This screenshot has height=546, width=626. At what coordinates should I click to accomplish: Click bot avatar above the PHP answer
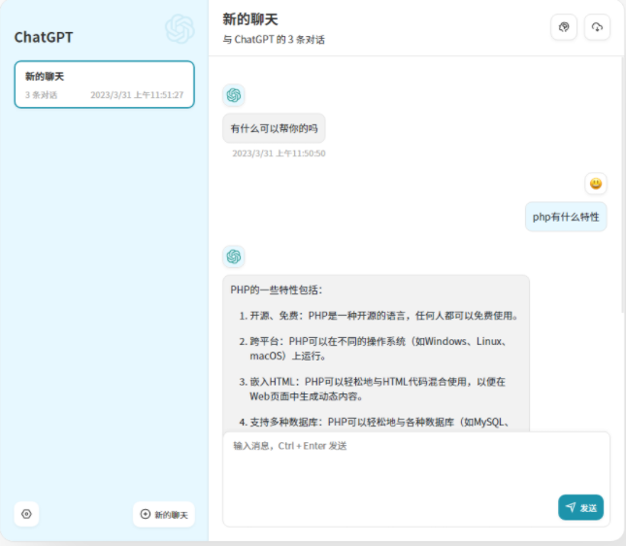[233, 256]
